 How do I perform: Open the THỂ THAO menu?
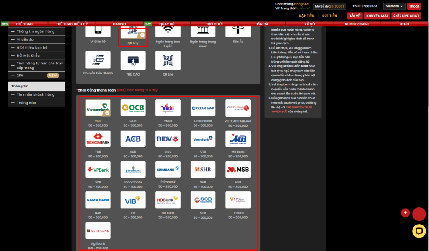(x=24, y=24)
